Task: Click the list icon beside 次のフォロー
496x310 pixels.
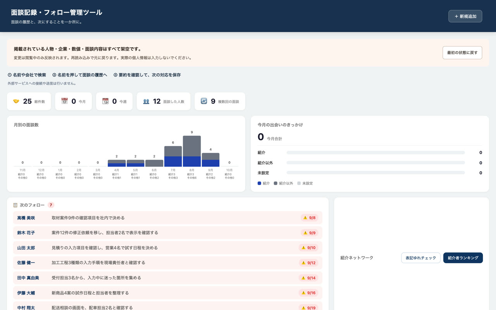Action: coord(15,205)
